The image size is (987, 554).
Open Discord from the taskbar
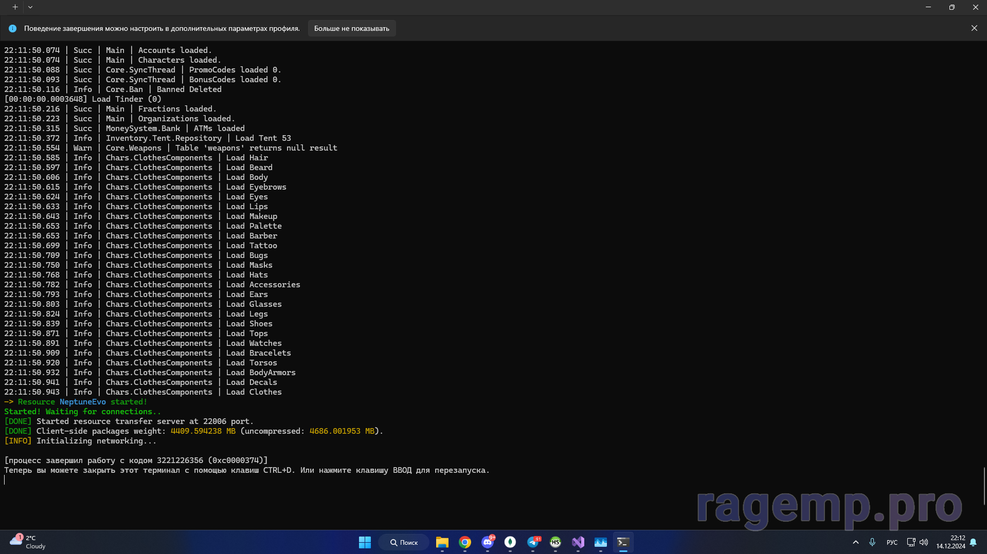pos(487,542)
